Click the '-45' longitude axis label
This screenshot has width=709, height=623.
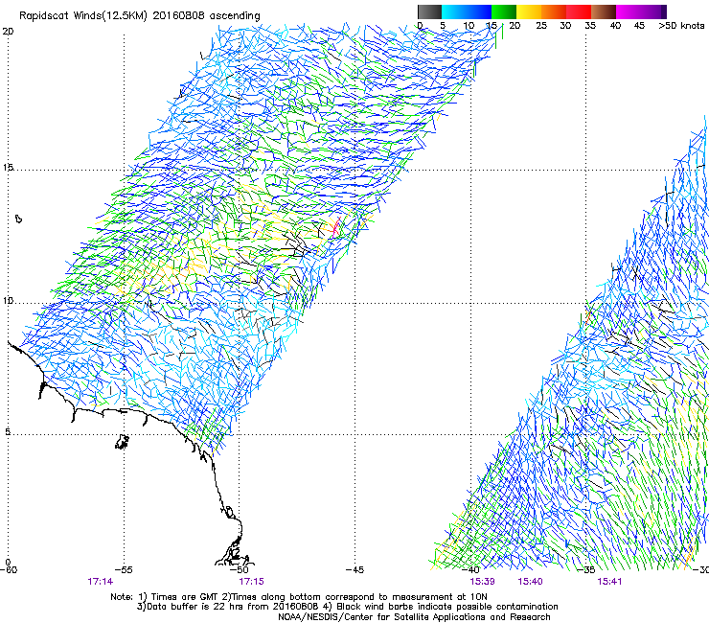pos(354,570)
